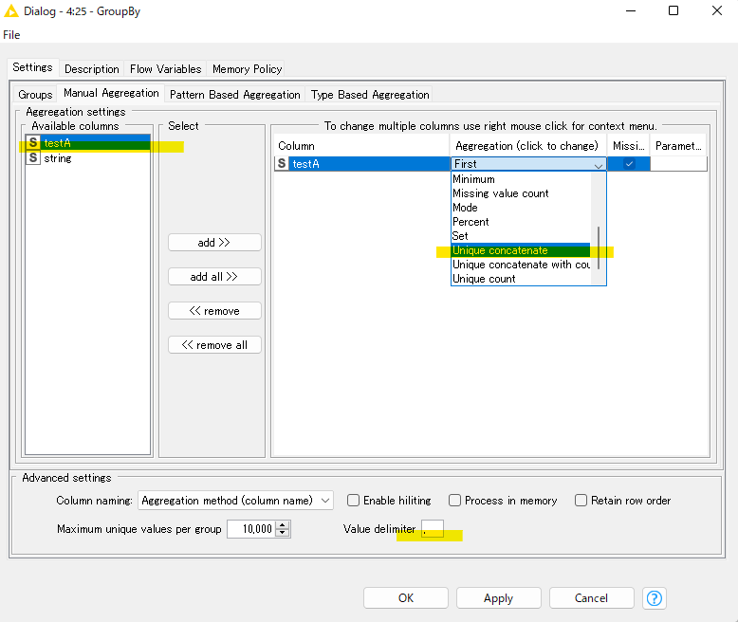Toggle the Missing checkbox for testA row
738x622 pixels.
pyautogui.click(x=629, y=164)
